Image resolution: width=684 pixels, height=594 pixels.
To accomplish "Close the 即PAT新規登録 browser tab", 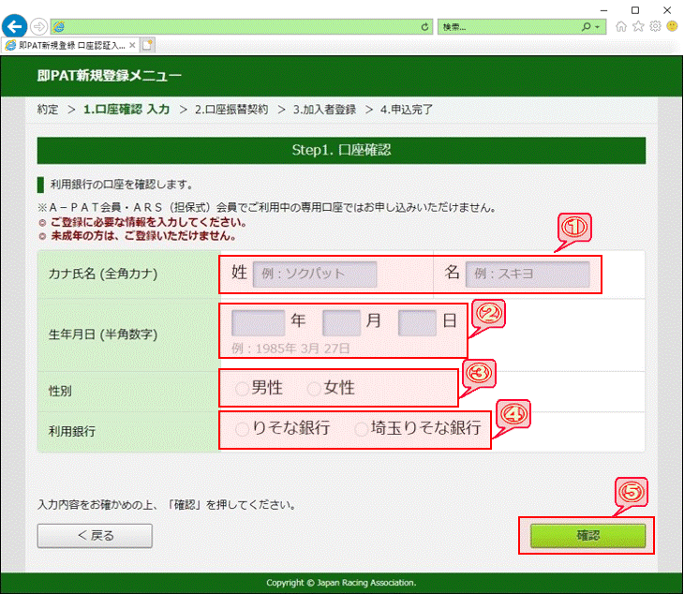I will click(132, 45).
